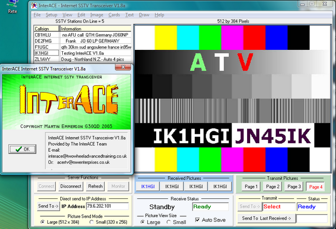Click the transmit Status Ready field
The image size is (336, 229).
click(312, 206)
